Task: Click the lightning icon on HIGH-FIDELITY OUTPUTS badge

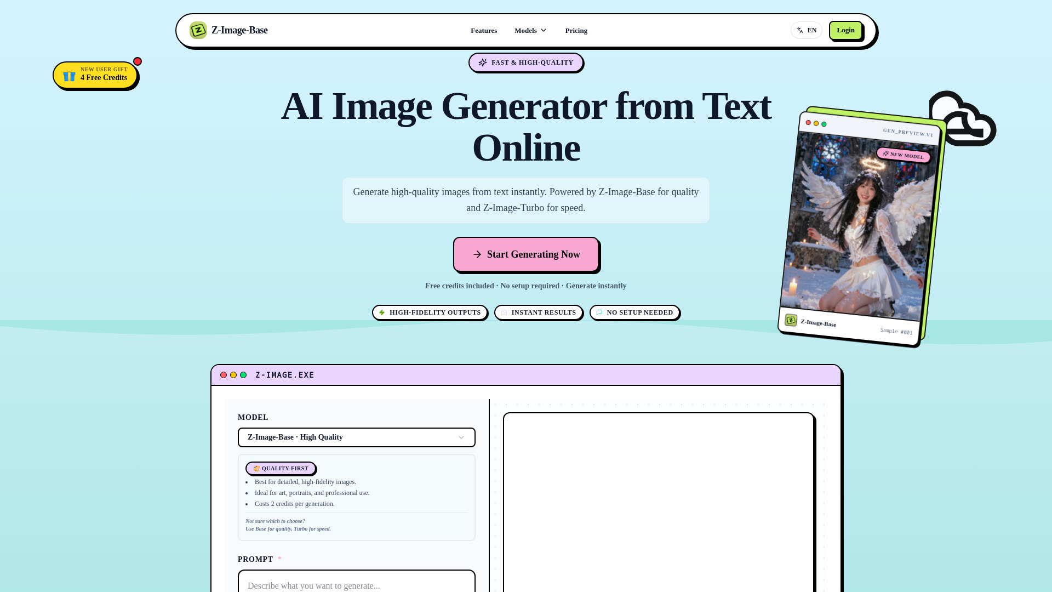Action: (382, 312)
